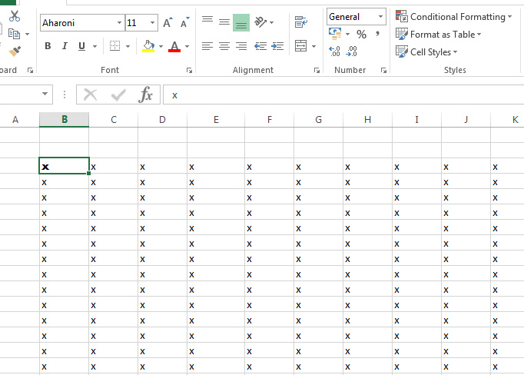524x375 pixels.
Task: Apply Percent Style number format
Action: pyautogui.click(x=361, y=35)
